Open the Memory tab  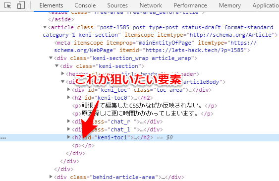click(x=230, y=5)
